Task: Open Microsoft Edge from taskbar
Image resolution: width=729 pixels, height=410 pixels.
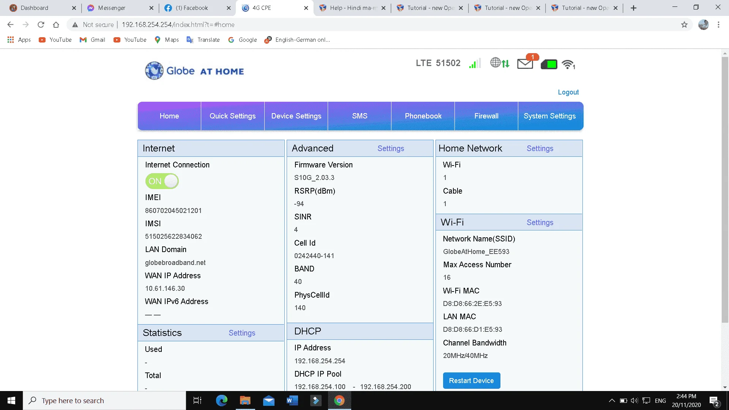Action: [221, 401]
